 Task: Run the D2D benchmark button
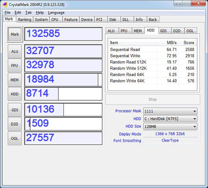tap(15, 124)
